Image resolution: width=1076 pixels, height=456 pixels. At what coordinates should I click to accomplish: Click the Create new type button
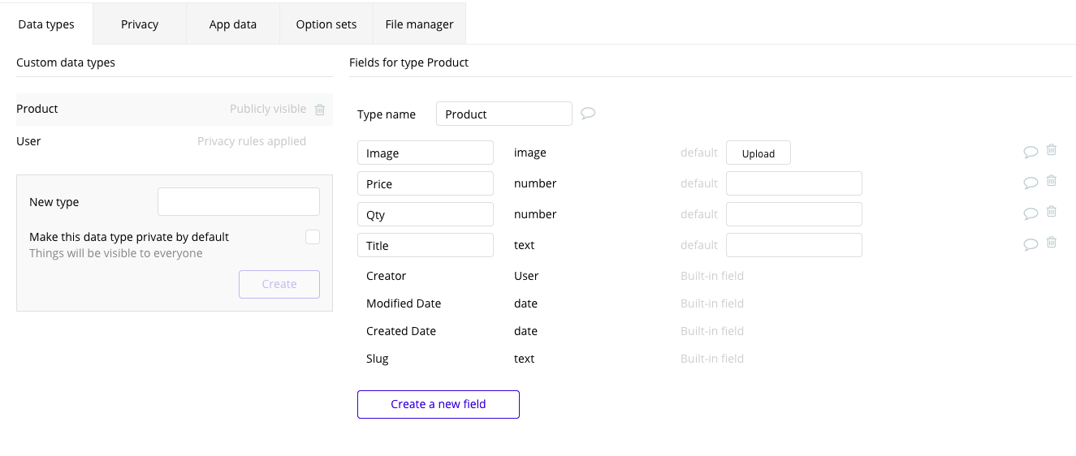[279, 284]
